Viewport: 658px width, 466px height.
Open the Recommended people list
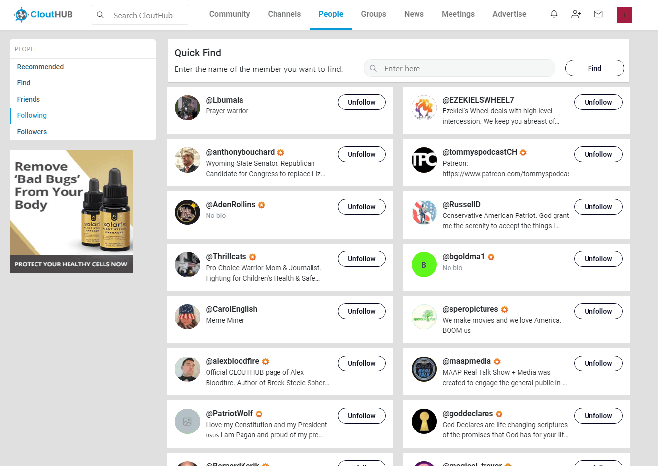click(40, 66)
